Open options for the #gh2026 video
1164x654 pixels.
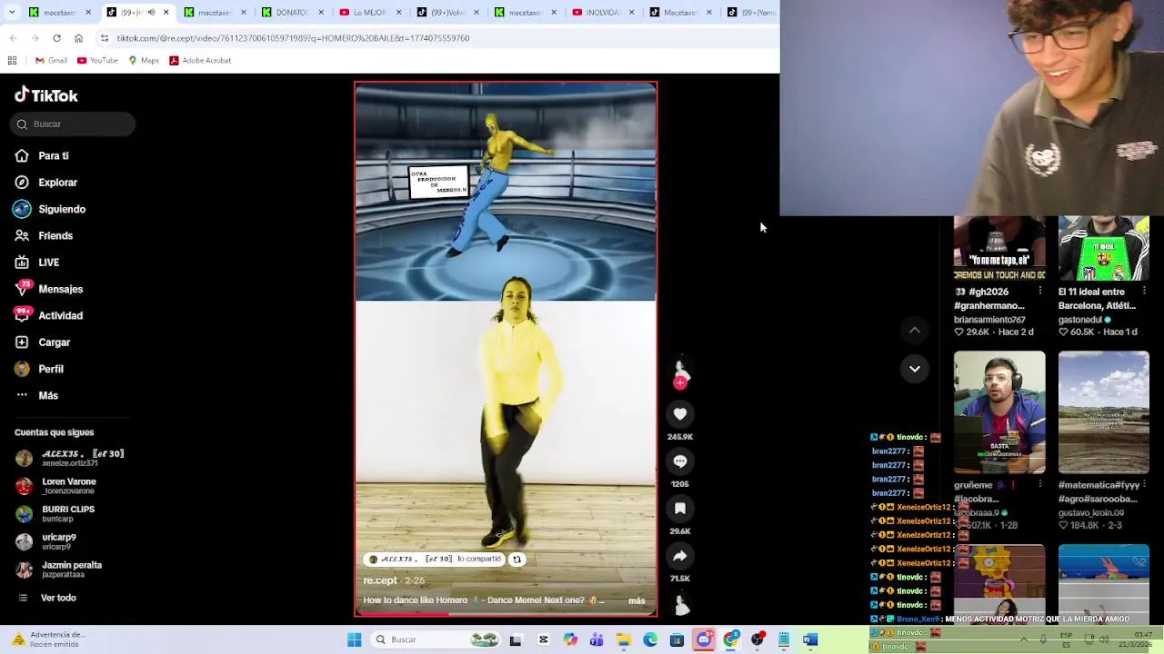coord(1040,292)
